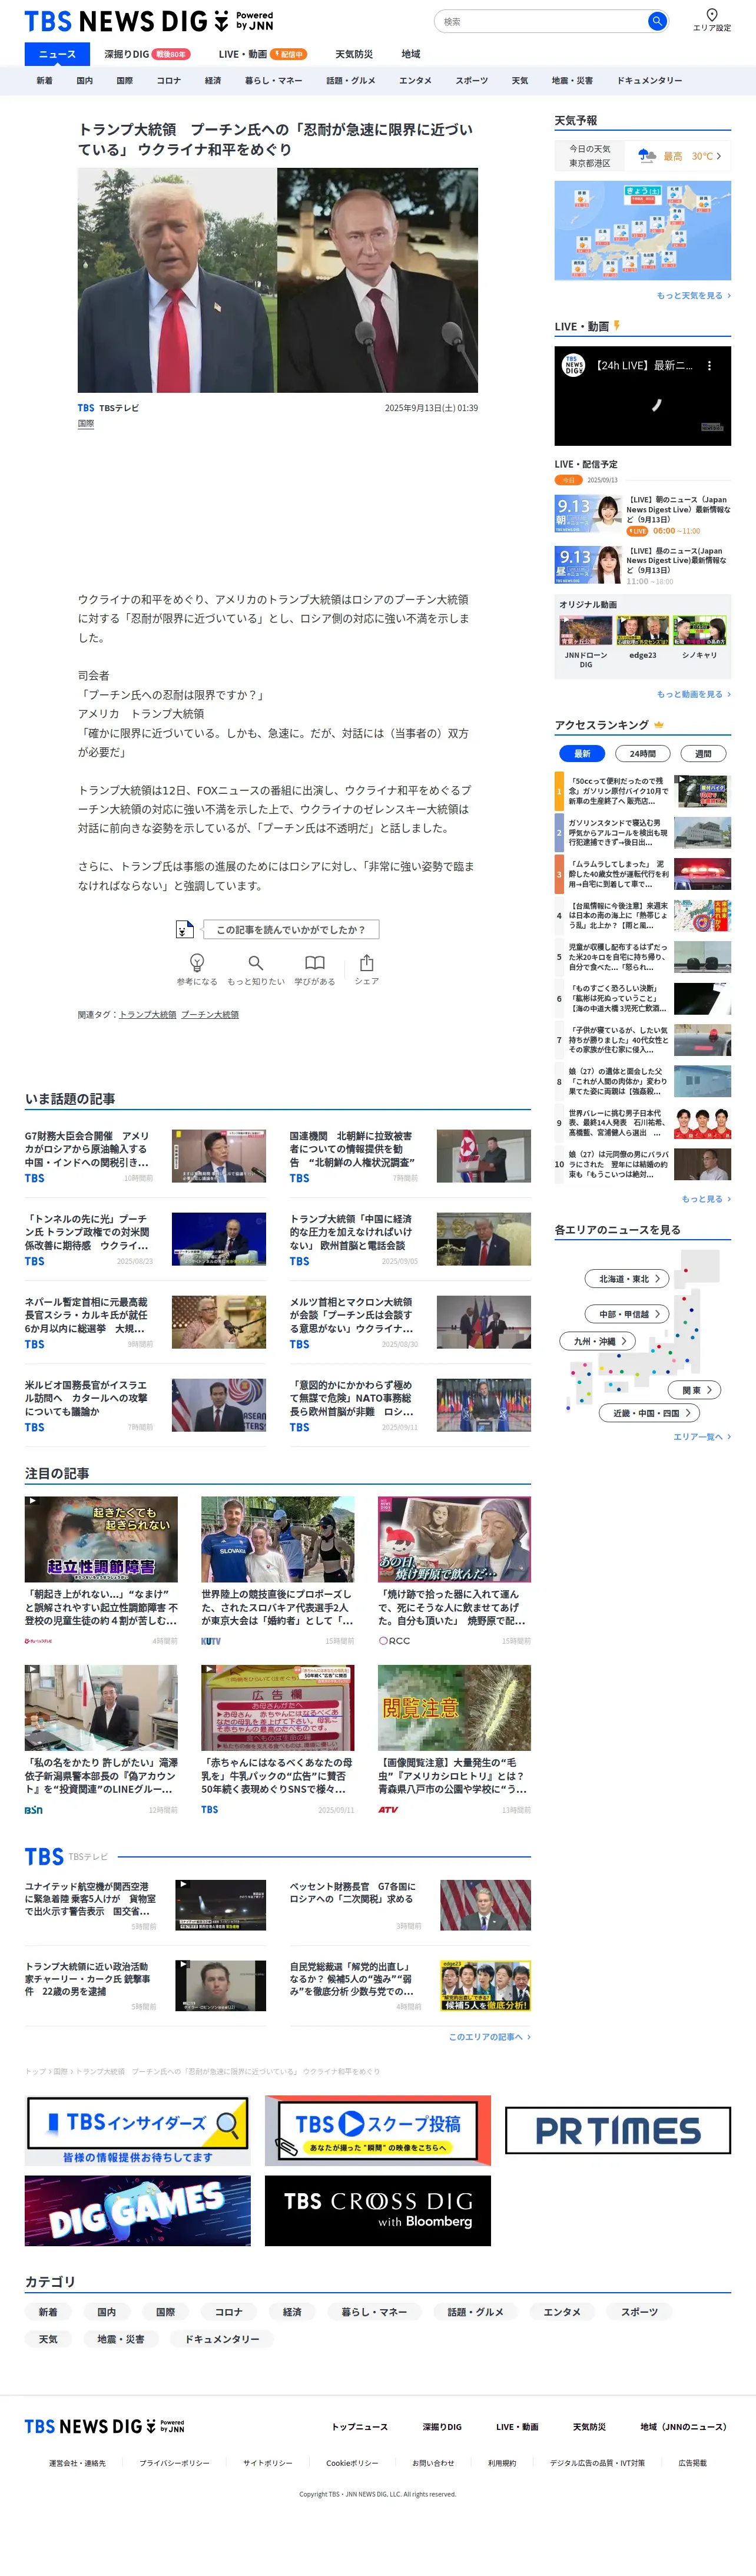Open the 北海道・東北 area button

point(627,1279)
